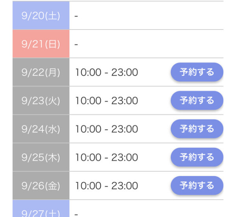The width and height of the screenshot is (236, 217).
Task: Reserve the 9/23 (火) time slot
Action: 197,100
